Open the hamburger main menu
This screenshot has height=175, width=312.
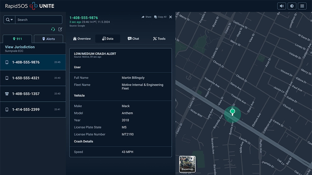(x=302, y=6)
